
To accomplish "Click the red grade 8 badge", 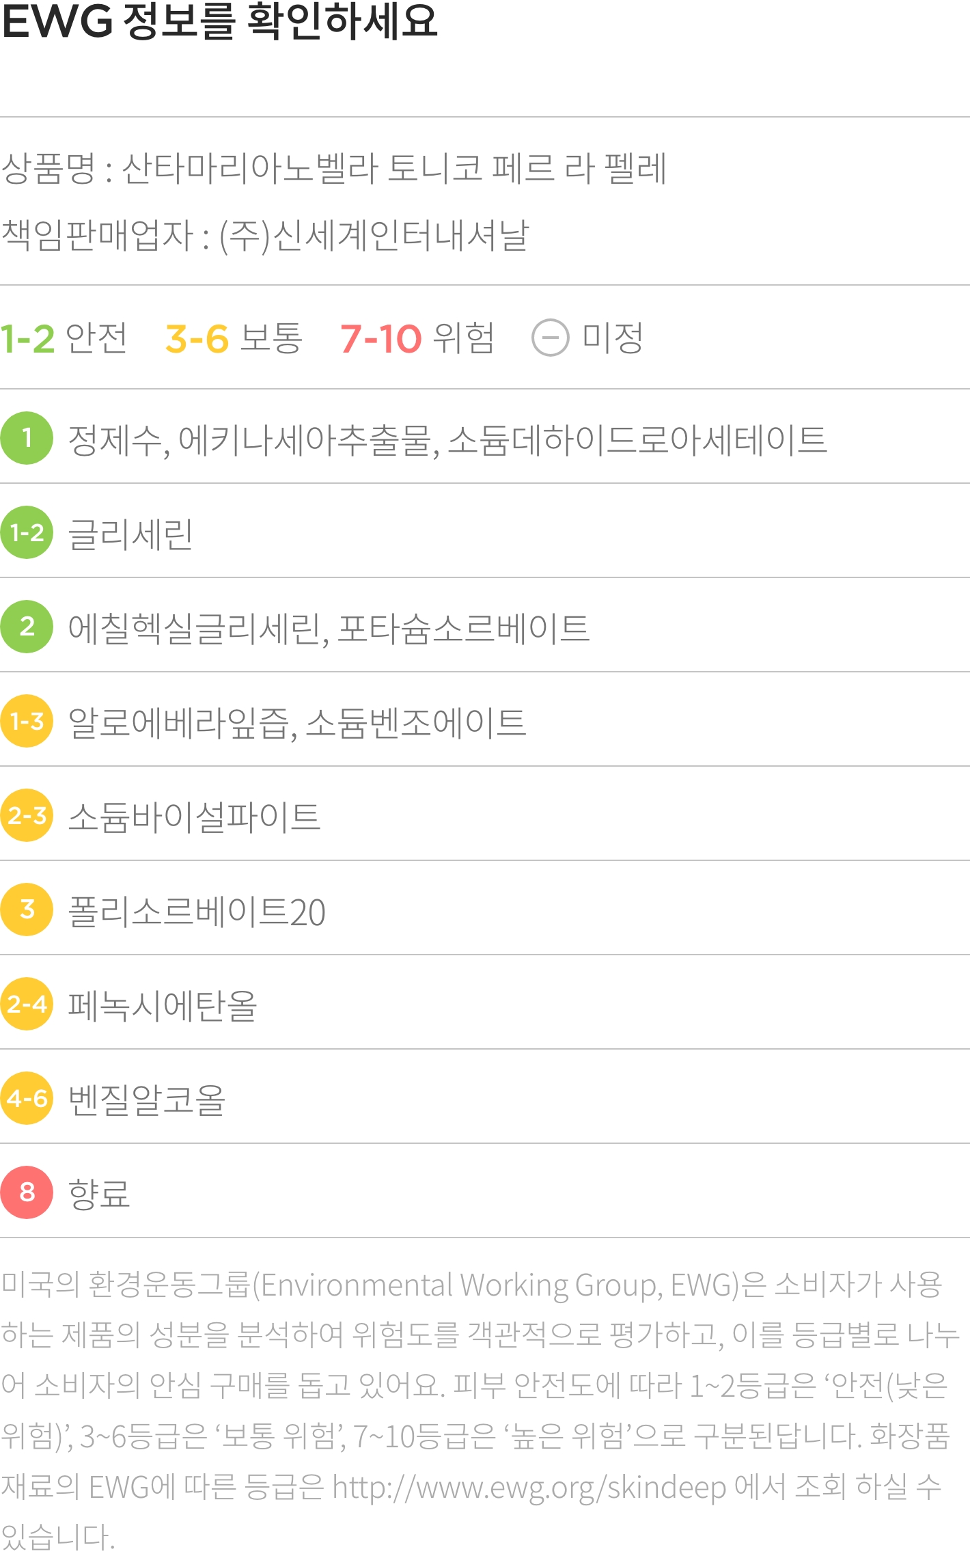I will tap(27, 1192).
